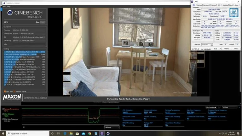
Task: Select the AMD Ryzen 7 1700X ranking row
Action: pyautogui.click(x=25, y=67)
